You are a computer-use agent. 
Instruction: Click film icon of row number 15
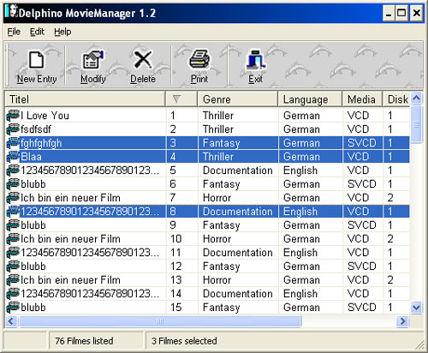point(13,308)
